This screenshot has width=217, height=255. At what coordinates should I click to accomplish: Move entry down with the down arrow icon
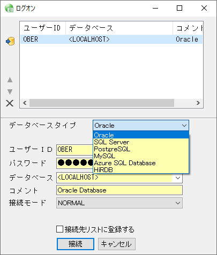pos(10,91)
